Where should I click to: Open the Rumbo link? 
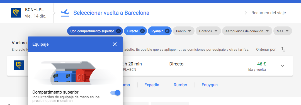(x=180, y=85)
